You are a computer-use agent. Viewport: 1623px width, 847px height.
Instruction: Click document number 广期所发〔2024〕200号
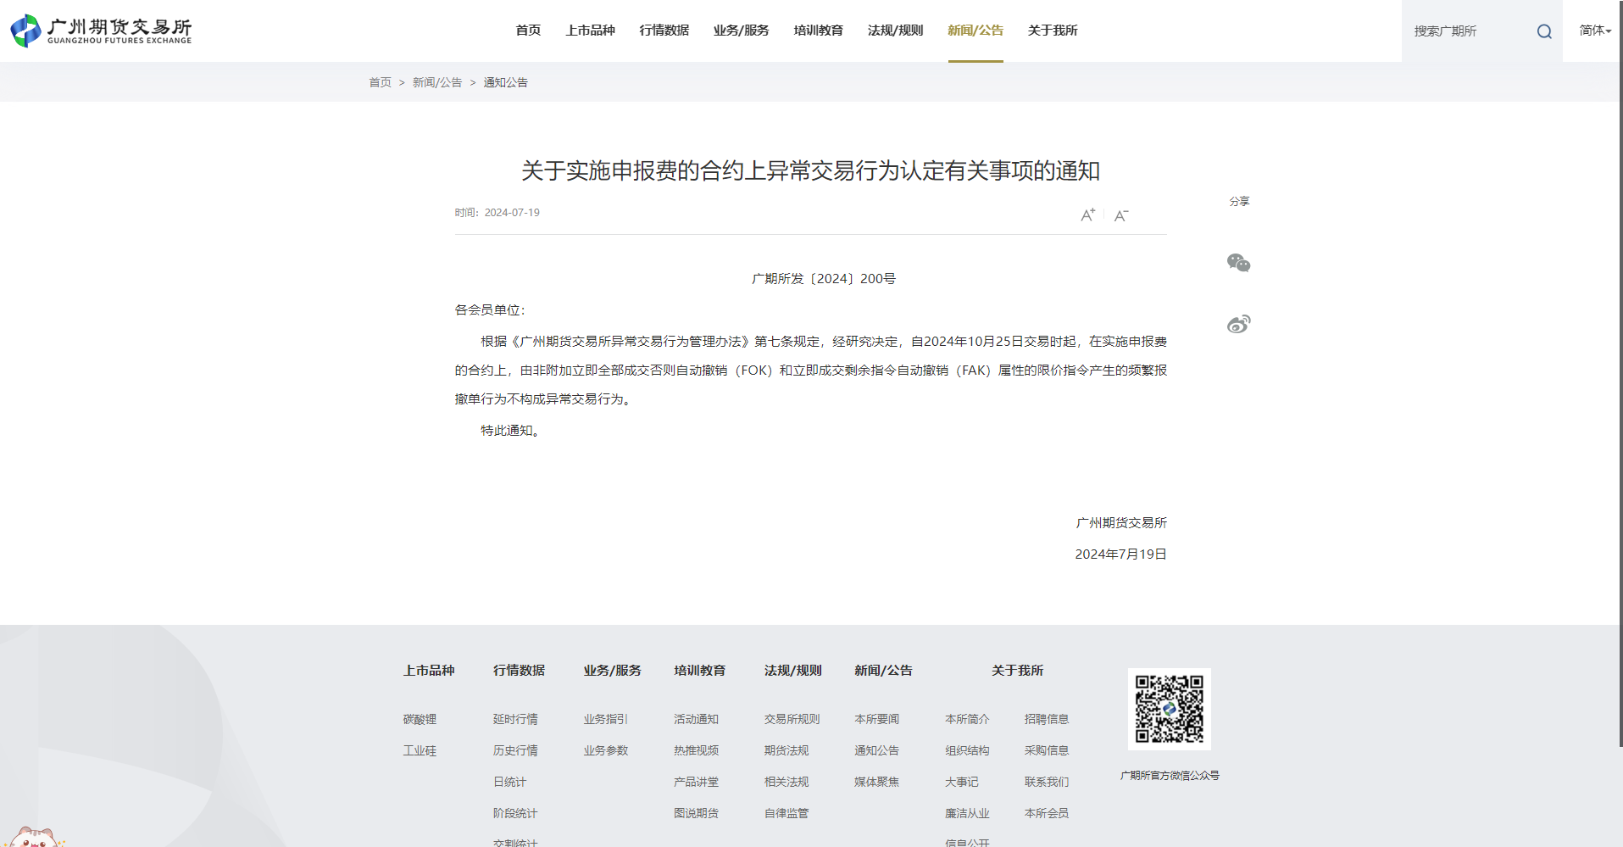[x=824, y=279]
